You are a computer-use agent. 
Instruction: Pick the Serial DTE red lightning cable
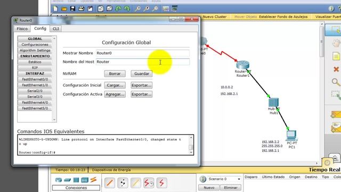161,183
